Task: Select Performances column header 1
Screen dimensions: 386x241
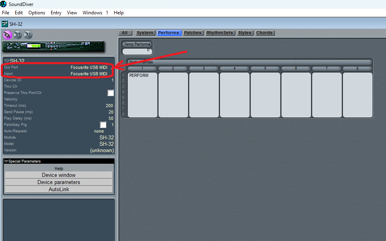Action: click(x=142, y=69)
